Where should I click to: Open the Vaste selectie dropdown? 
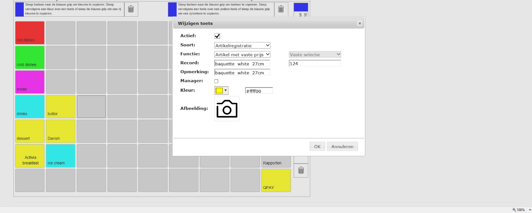point(315,54)
